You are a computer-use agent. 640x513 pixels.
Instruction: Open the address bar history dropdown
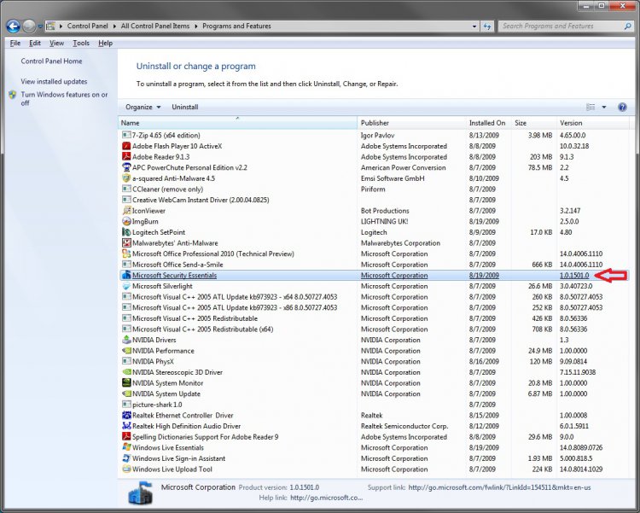(474, 26)
